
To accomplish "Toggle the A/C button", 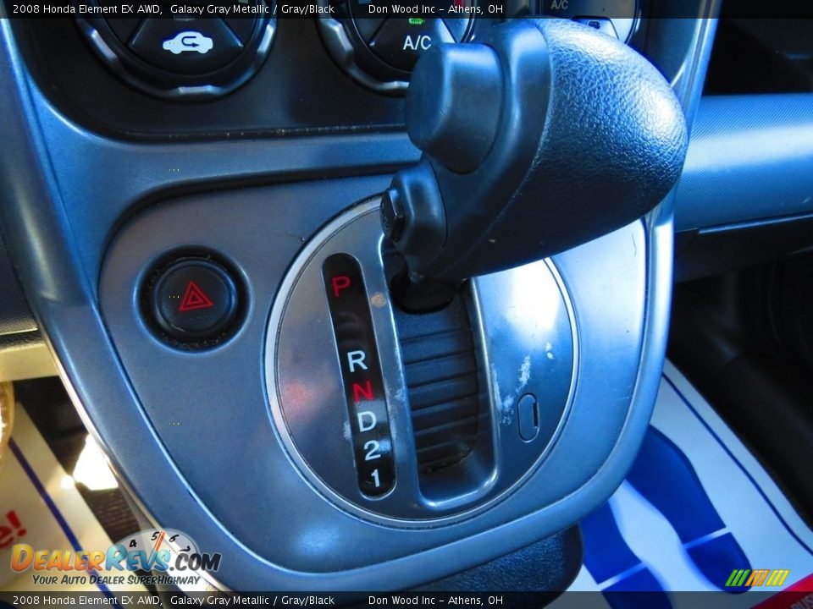I will (416, 42).
